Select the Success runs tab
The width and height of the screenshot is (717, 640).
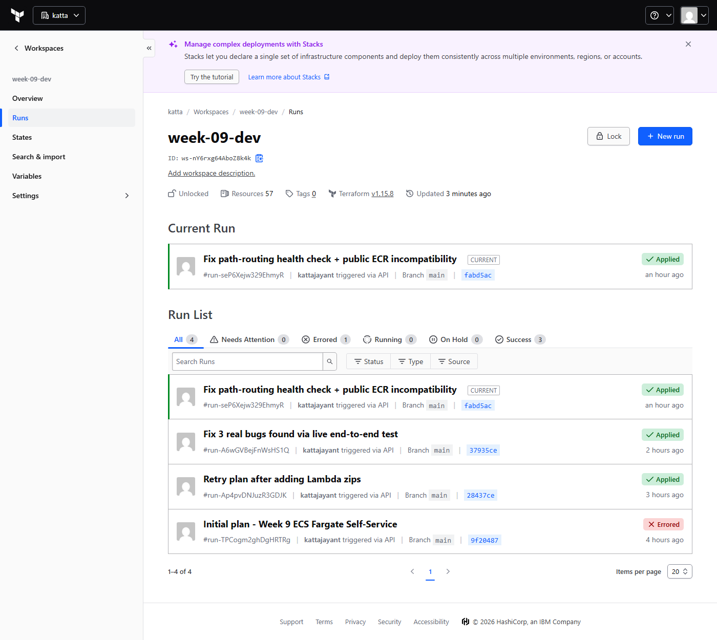pyautogui.click(x=520, y=339)
